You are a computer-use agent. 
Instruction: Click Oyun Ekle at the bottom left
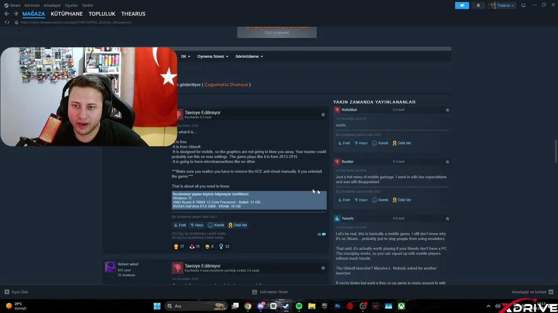pyautogui.click(x=17, y=292)
